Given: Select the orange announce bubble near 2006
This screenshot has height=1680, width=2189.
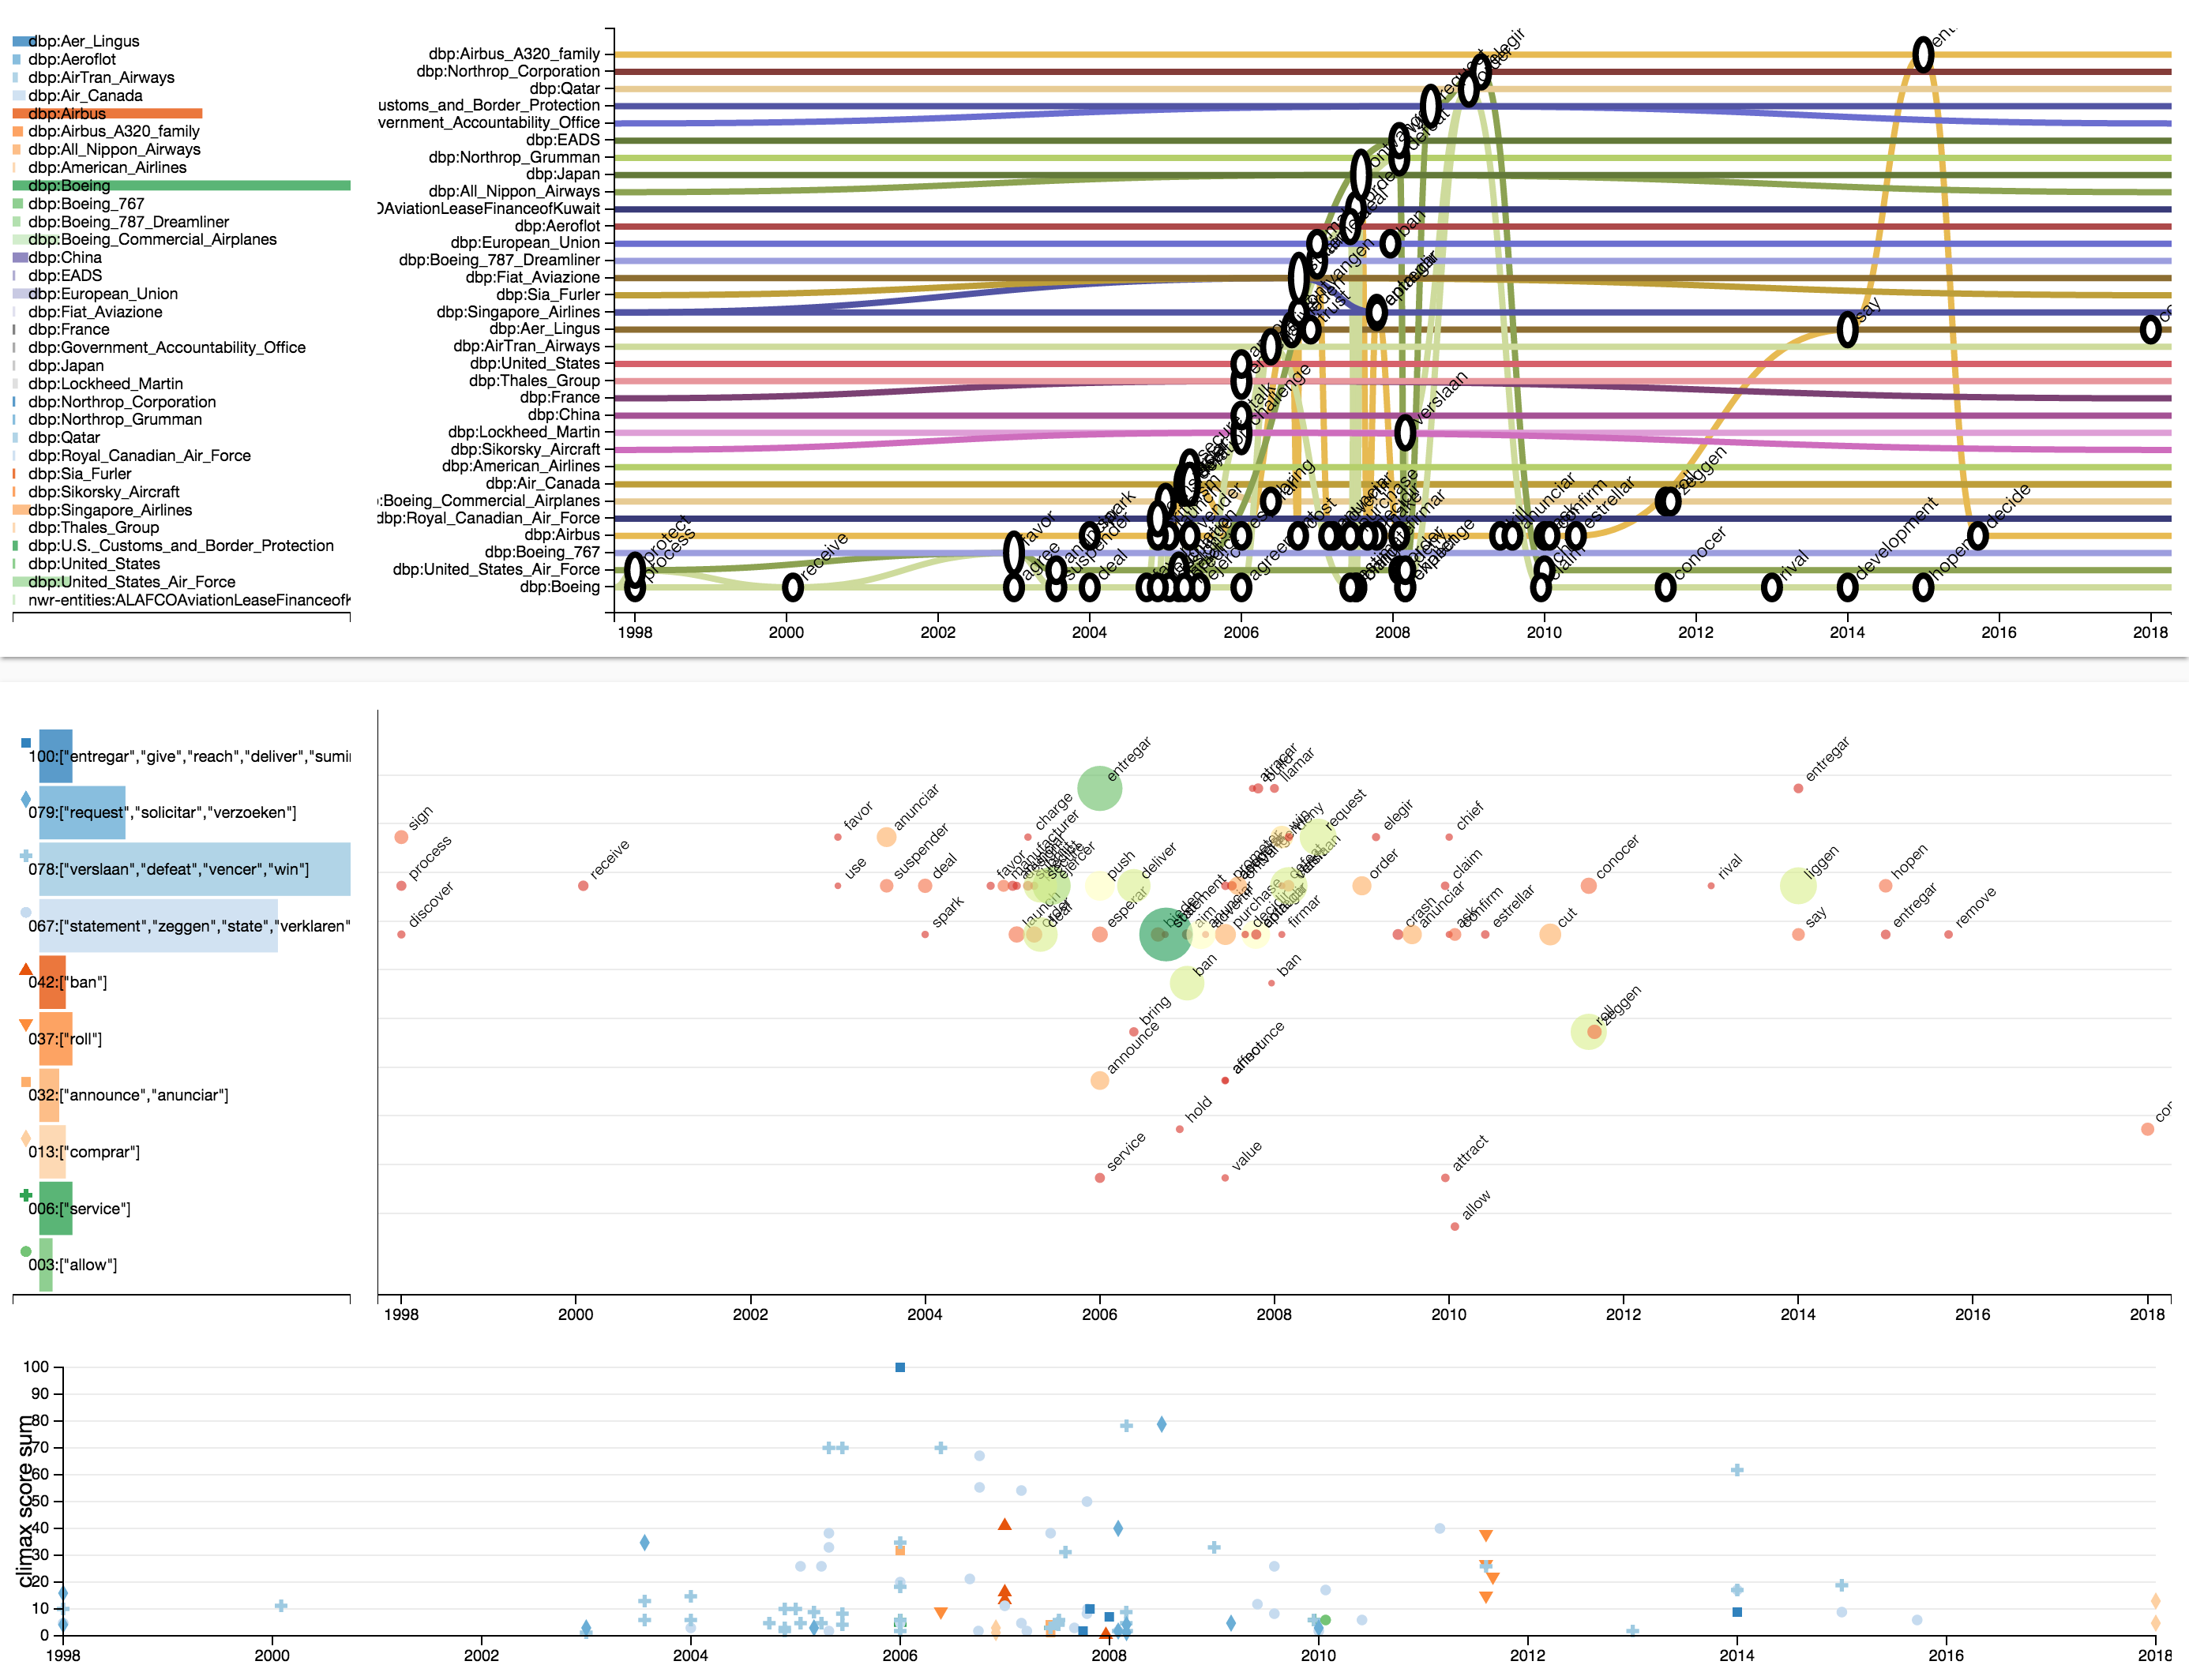Looking at the screenshot, I should point(1100,1081).
